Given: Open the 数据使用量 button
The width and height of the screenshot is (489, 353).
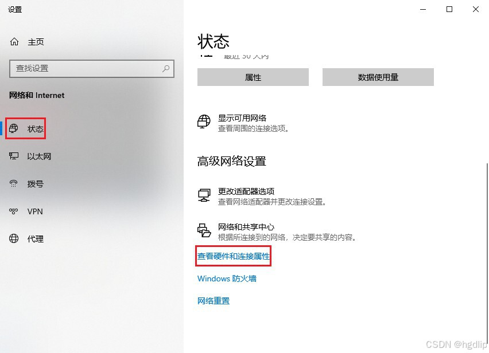Looking at the screenshot, I should (378, 77).
